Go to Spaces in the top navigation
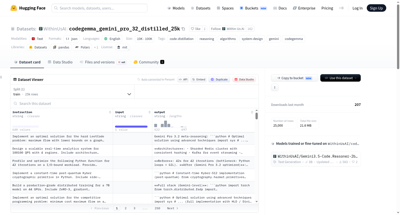The height and width of the screenshot is (215, 400). [225, 8]
